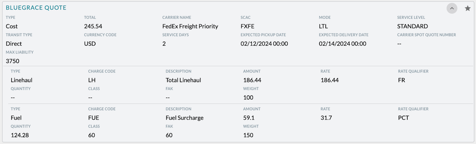Click the max liability value 3750
This screenshot has height=144, width=476.
click(x=12, y=61)
